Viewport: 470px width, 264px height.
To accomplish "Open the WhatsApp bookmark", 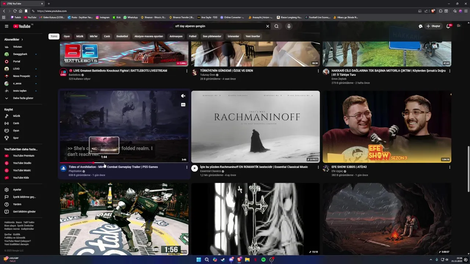I will [130, 17].
